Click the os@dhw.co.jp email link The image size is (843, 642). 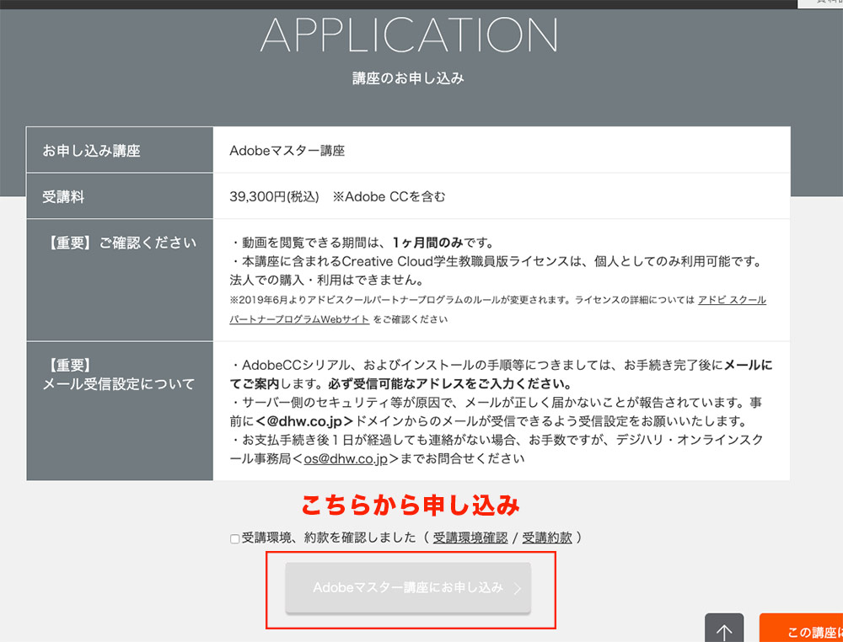[x=344, y=459]
